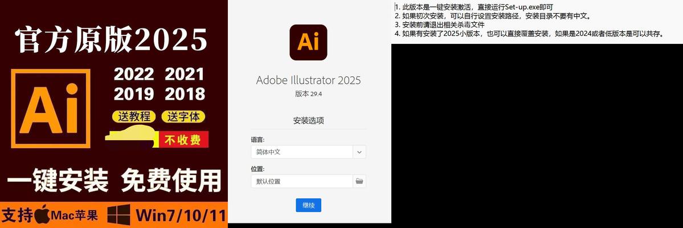Screen dimensions: 683x228
Task: Click the 'Mac苹果' text on banner
Action: (74, 215)
